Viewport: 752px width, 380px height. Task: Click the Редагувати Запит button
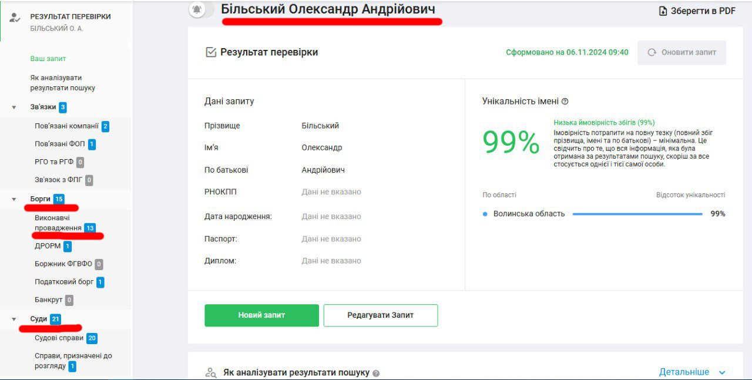380,315
